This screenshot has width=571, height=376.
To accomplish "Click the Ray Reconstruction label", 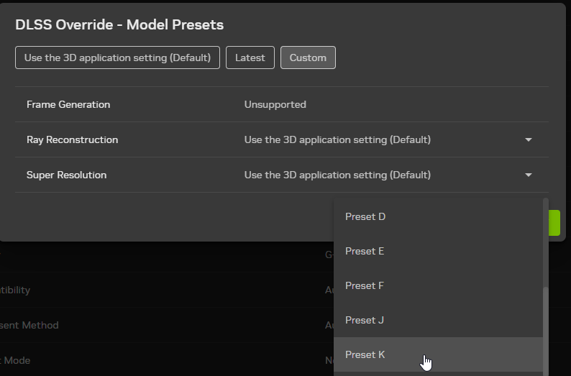I will click(72, 139).
